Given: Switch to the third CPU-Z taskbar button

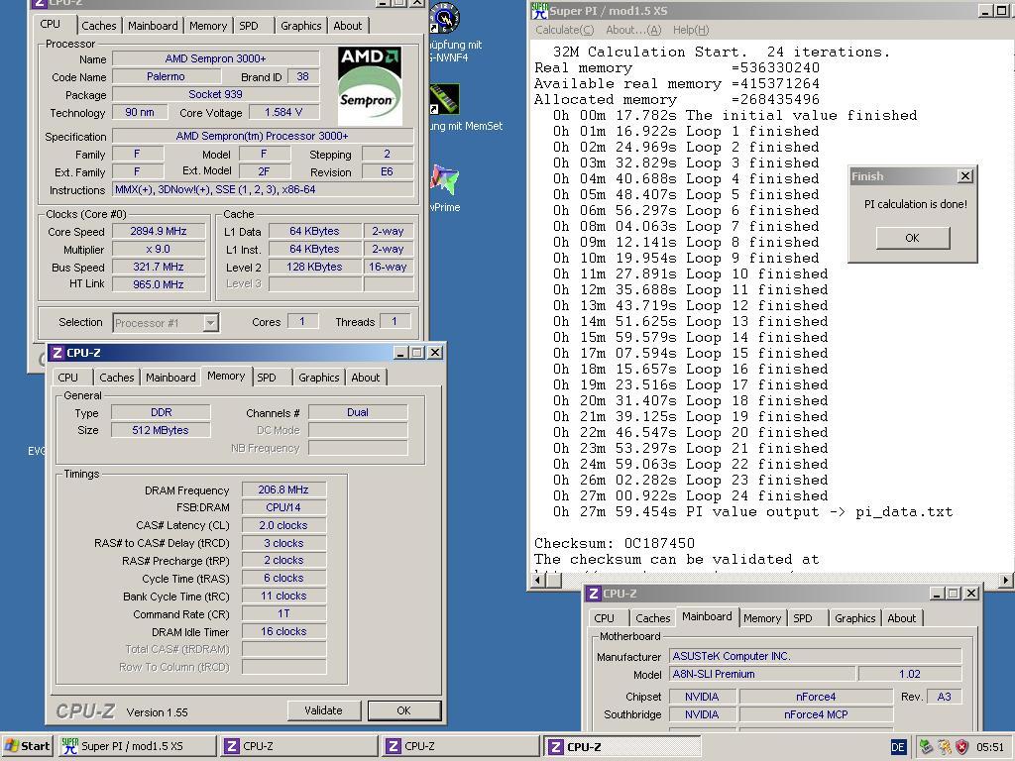Looking at the screenshot, I should (x=622, y=746).
